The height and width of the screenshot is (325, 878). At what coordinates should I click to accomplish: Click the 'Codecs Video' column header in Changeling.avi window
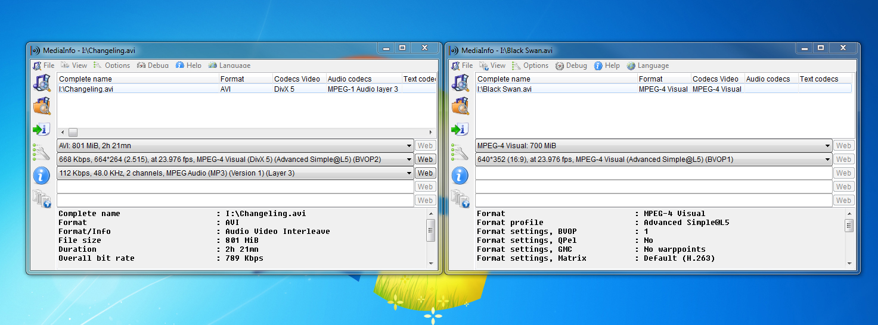(x=299, y=79)
